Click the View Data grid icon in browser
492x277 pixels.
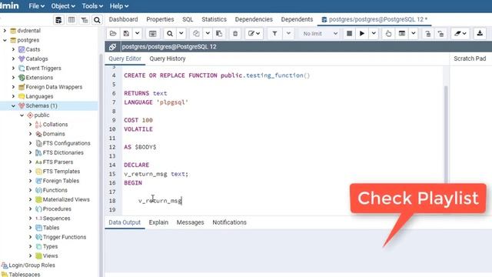coord(71,20)
